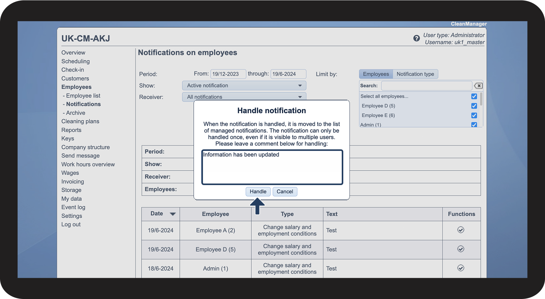This screenshot has height=299, width=545.
Task: Clear search with the backspace icon
Action: coord(478,86)
